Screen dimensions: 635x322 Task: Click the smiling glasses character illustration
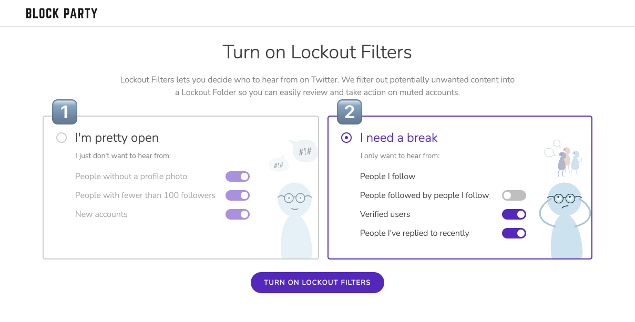(296, 220)
